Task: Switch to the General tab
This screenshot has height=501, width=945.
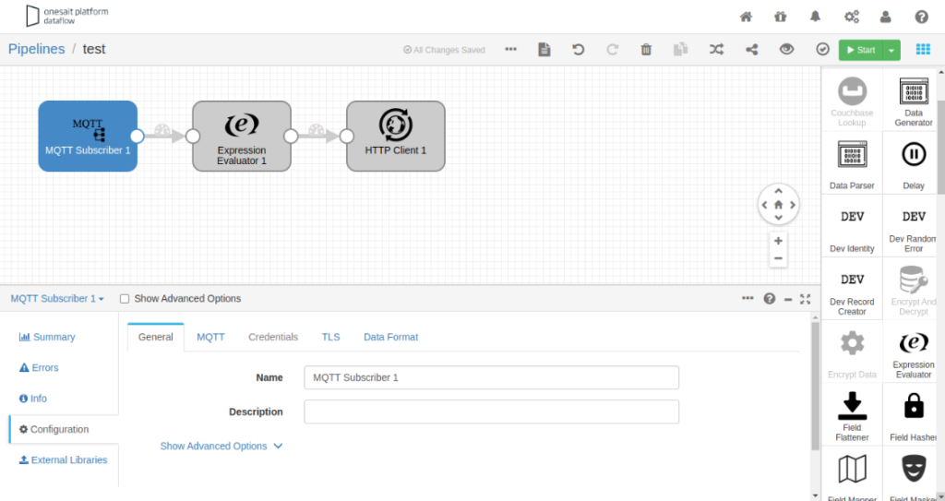Action: 155,337
